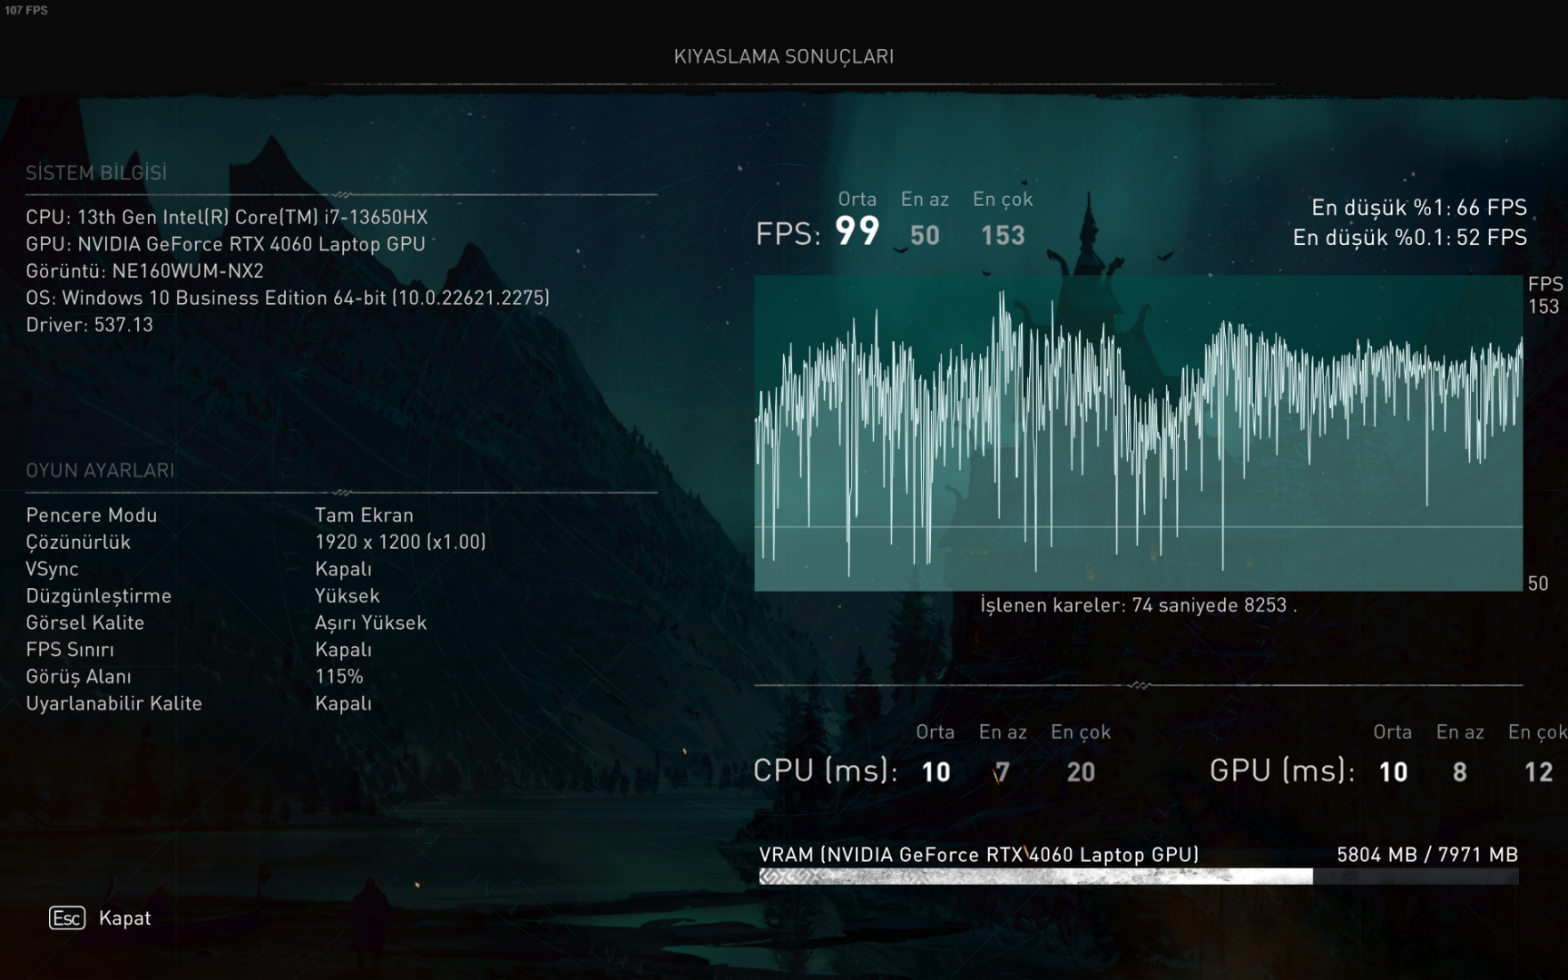Click the Kapat close button
The width and height of the screenshot is (1568, 980).
click(x=124, y=918)
